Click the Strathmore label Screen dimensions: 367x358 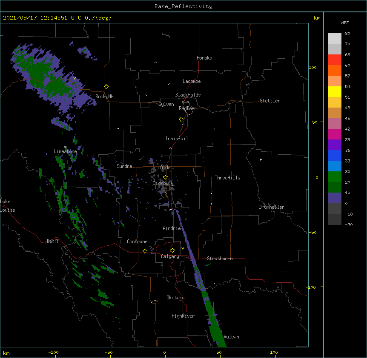coord(220,259)
